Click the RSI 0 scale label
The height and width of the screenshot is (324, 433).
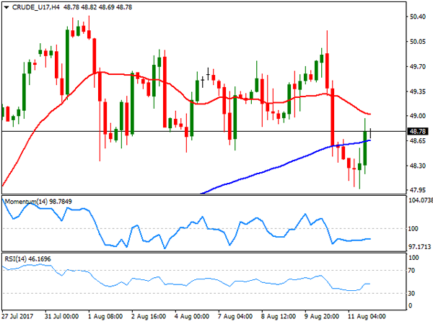click(410, 305)
